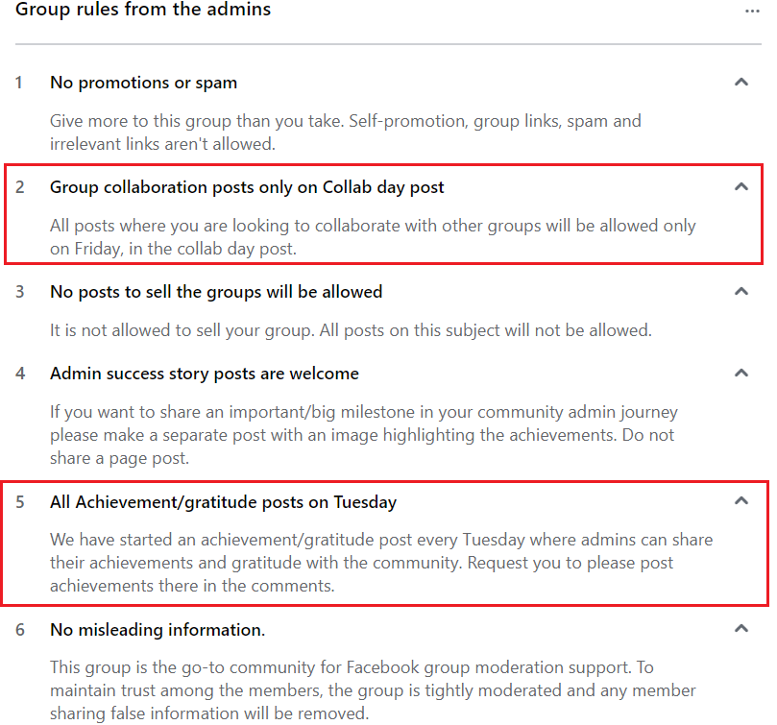Viewport: 777px width, 725px height.
Task: Click rule 6 description about false information removal
Action: click(x=373, y=690)
